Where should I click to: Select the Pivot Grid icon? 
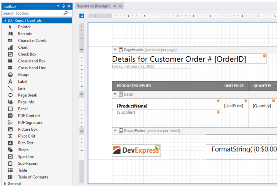click(x=10, y=136)
